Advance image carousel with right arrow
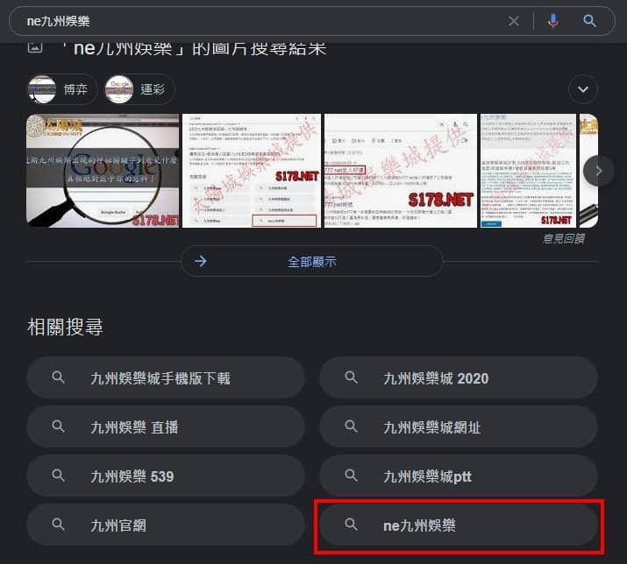The height and width of the screenshot is (564, 627). point(599,171)
